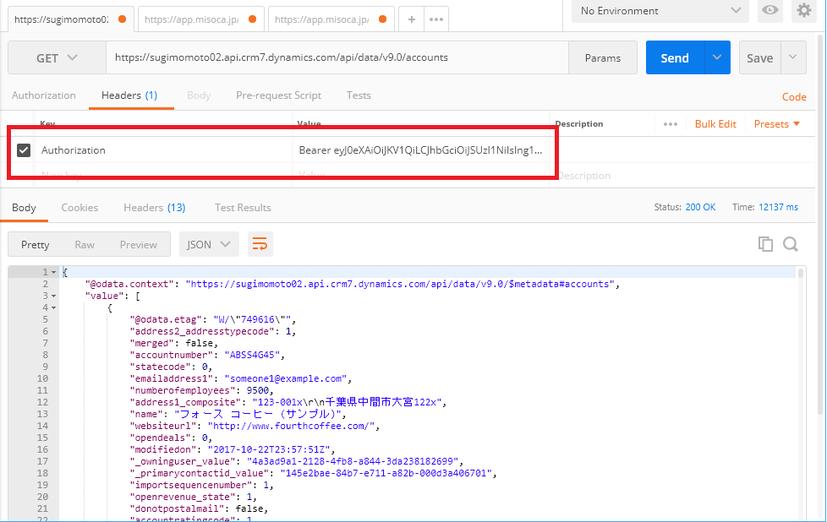This screenshot has width=827, height=522.
Task: Open the Presets dropdown
Action: pos(777,124)
